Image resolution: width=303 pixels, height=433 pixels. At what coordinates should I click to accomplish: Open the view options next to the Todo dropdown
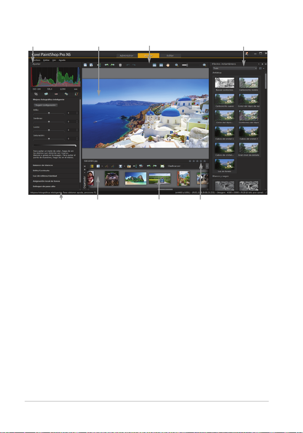[x=261, y=68]
